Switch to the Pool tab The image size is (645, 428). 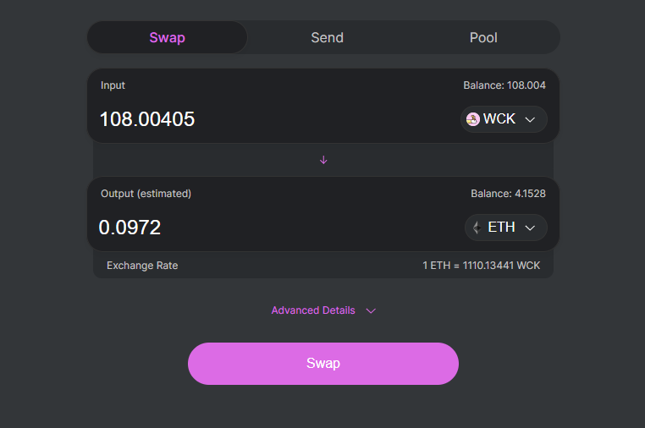483,37
